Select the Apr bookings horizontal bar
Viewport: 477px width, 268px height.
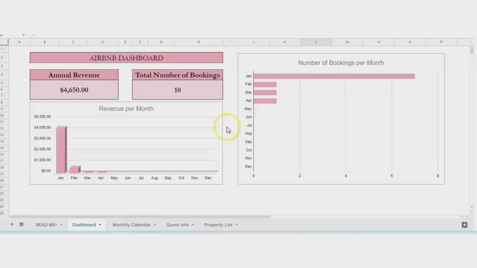(x=265, y=100)
